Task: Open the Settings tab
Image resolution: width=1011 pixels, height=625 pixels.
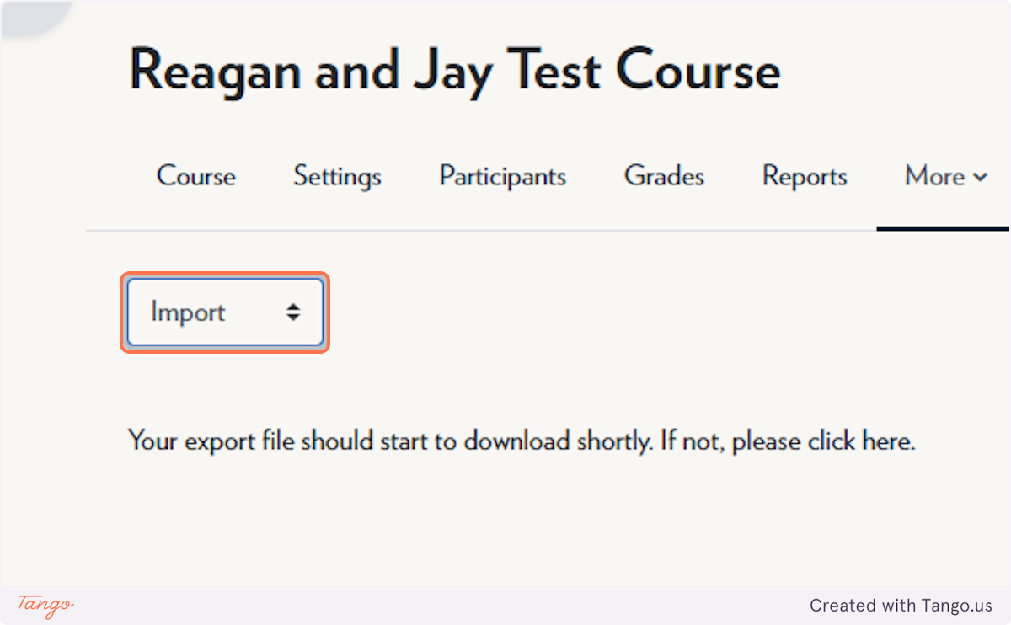Action: (337, 177)
